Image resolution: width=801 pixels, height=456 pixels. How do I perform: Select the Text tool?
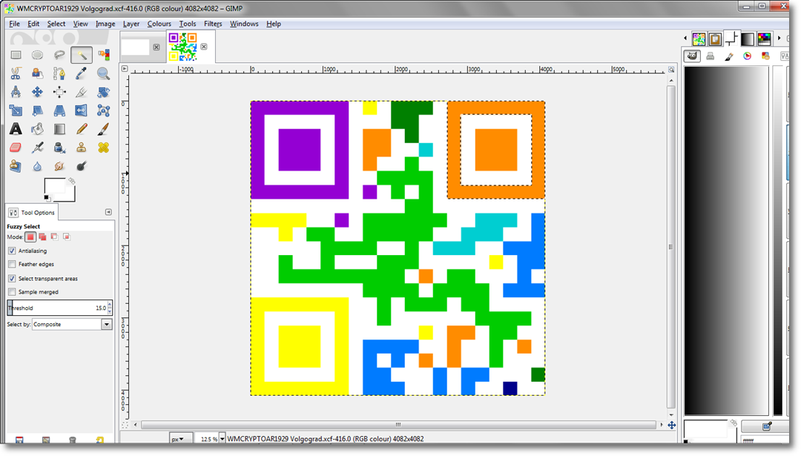pyautogui.click(x=16, y=129)
